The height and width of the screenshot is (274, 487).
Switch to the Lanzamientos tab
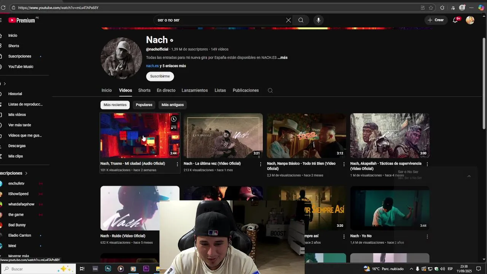(x=195, y=90)
